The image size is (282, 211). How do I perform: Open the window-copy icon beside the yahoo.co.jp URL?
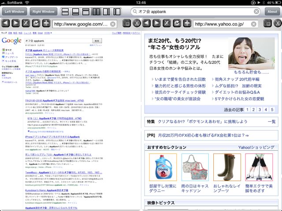click(x=267, y=23)
